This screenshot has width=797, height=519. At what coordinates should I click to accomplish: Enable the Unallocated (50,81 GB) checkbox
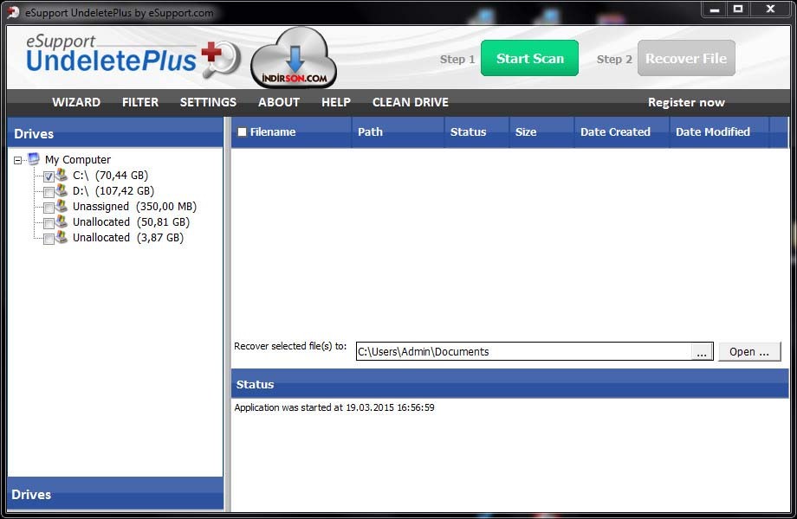49,224
